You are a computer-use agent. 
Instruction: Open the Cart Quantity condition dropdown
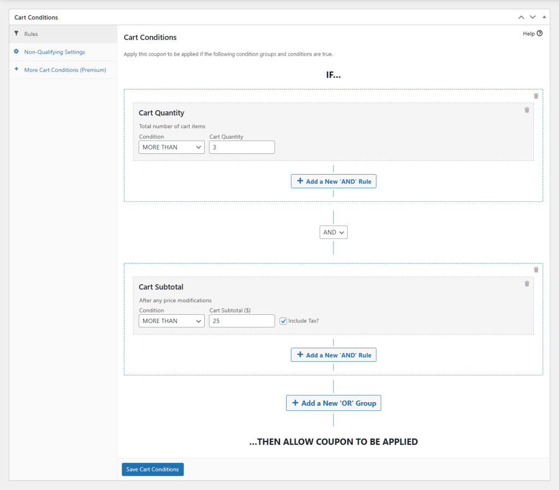click(x=171, y=147)
